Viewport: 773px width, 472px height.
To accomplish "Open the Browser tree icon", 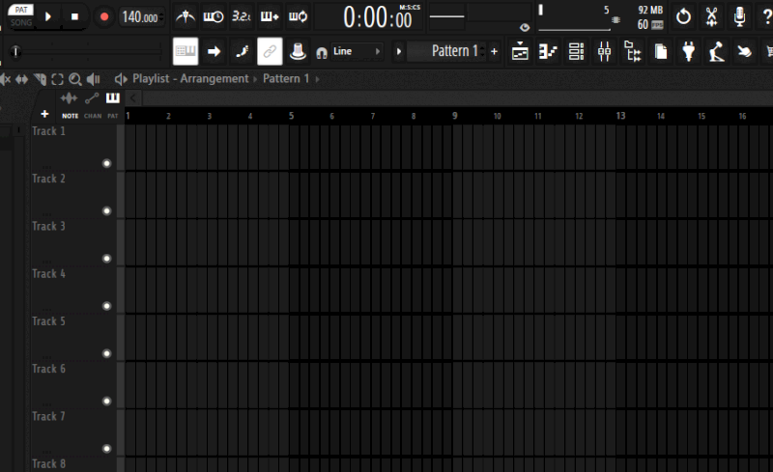I will point(633,51).
